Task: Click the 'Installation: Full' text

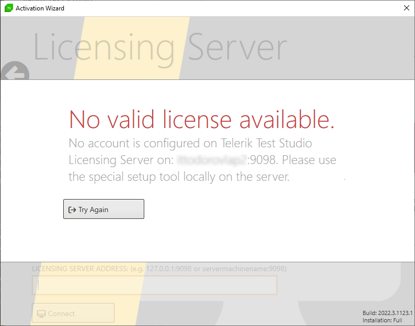Action: point(382,320)
